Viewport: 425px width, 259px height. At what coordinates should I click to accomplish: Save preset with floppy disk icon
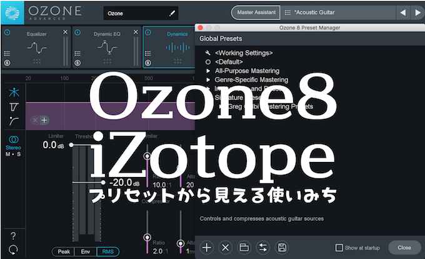[282, 248]
